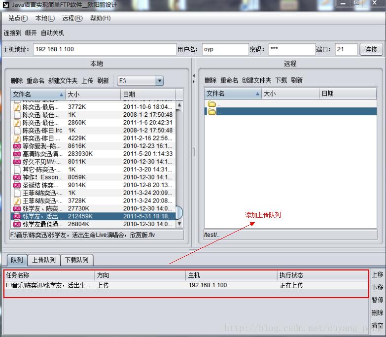
Task: Click the local file list scrollbar down arrow
Action: (179, 224)
